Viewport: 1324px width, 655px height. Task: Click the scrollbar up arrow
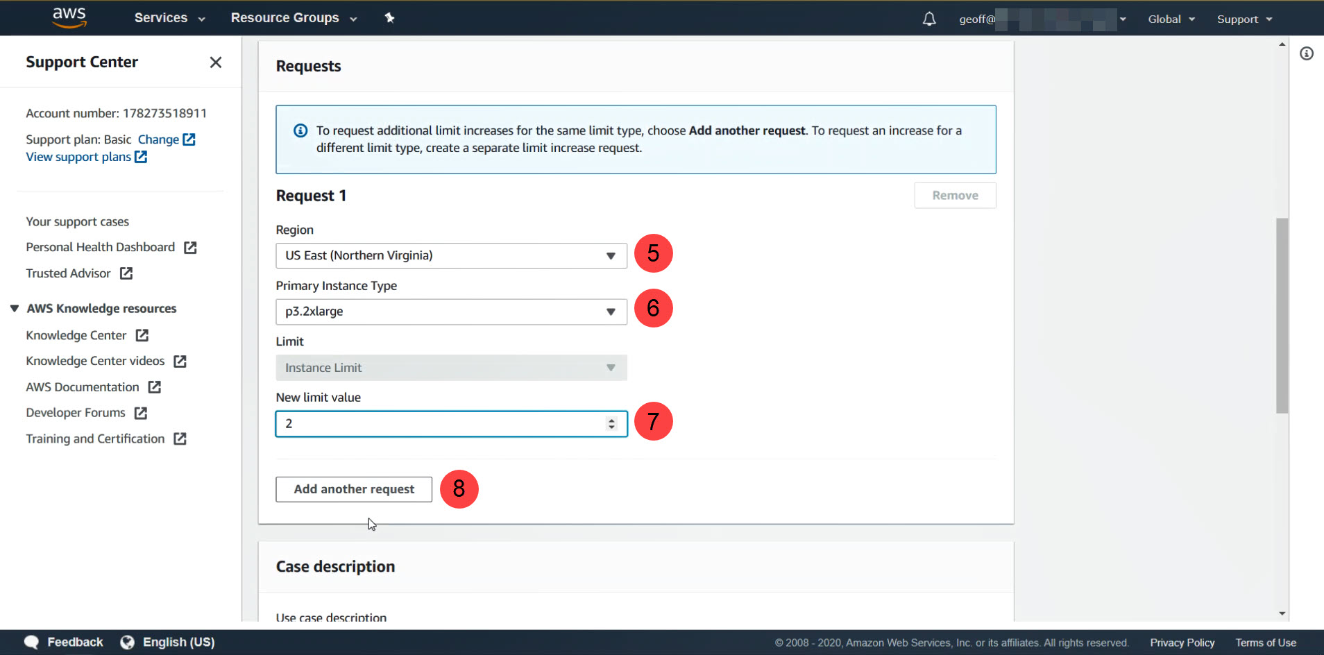tap(1282, 44)
